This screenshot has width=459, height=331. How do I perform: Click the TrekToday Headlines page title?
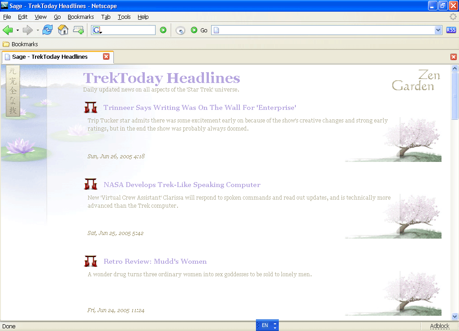[x=161, y=78]
